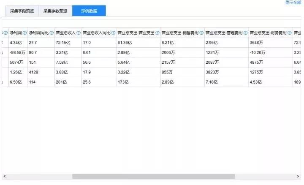
Task: Click the cell with value -98.58万
Action: pyautogui.click(x=18, y=52)
